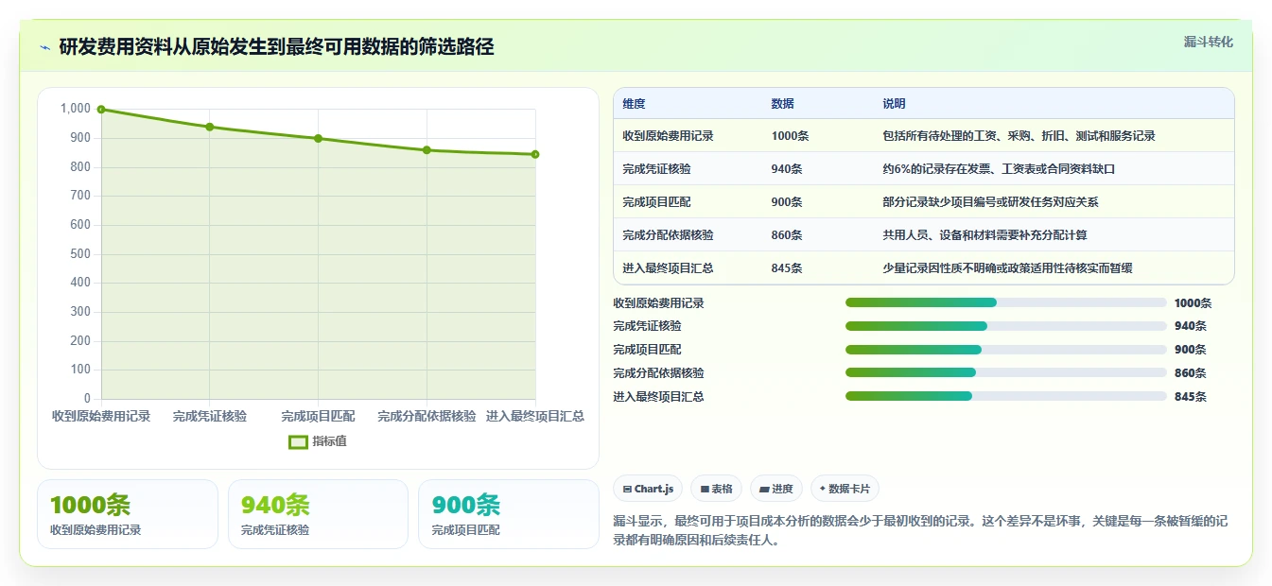This screenshot has width=1272, height=586.
Task: Click the description 部分记录缺少项目编号或研发任务对应关系
Action: click(x=990, y=202)
